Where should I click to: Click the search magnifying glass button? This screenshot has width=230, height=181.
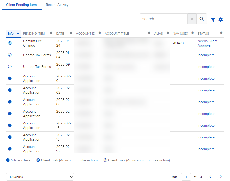202,19
